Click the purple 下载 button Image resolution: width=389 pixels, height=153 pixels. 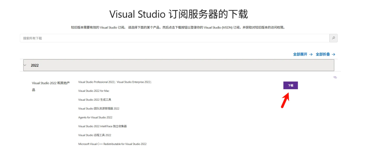[291, 85]
